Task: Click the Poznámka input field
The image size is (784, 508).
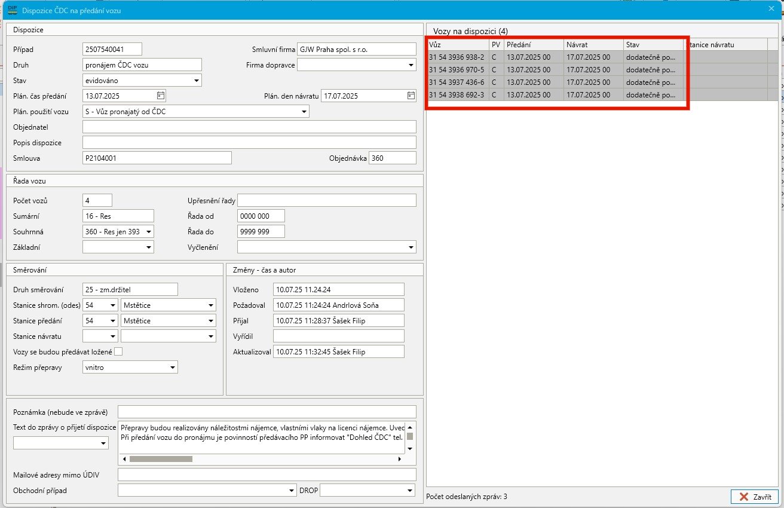Action: click(267, 412)
